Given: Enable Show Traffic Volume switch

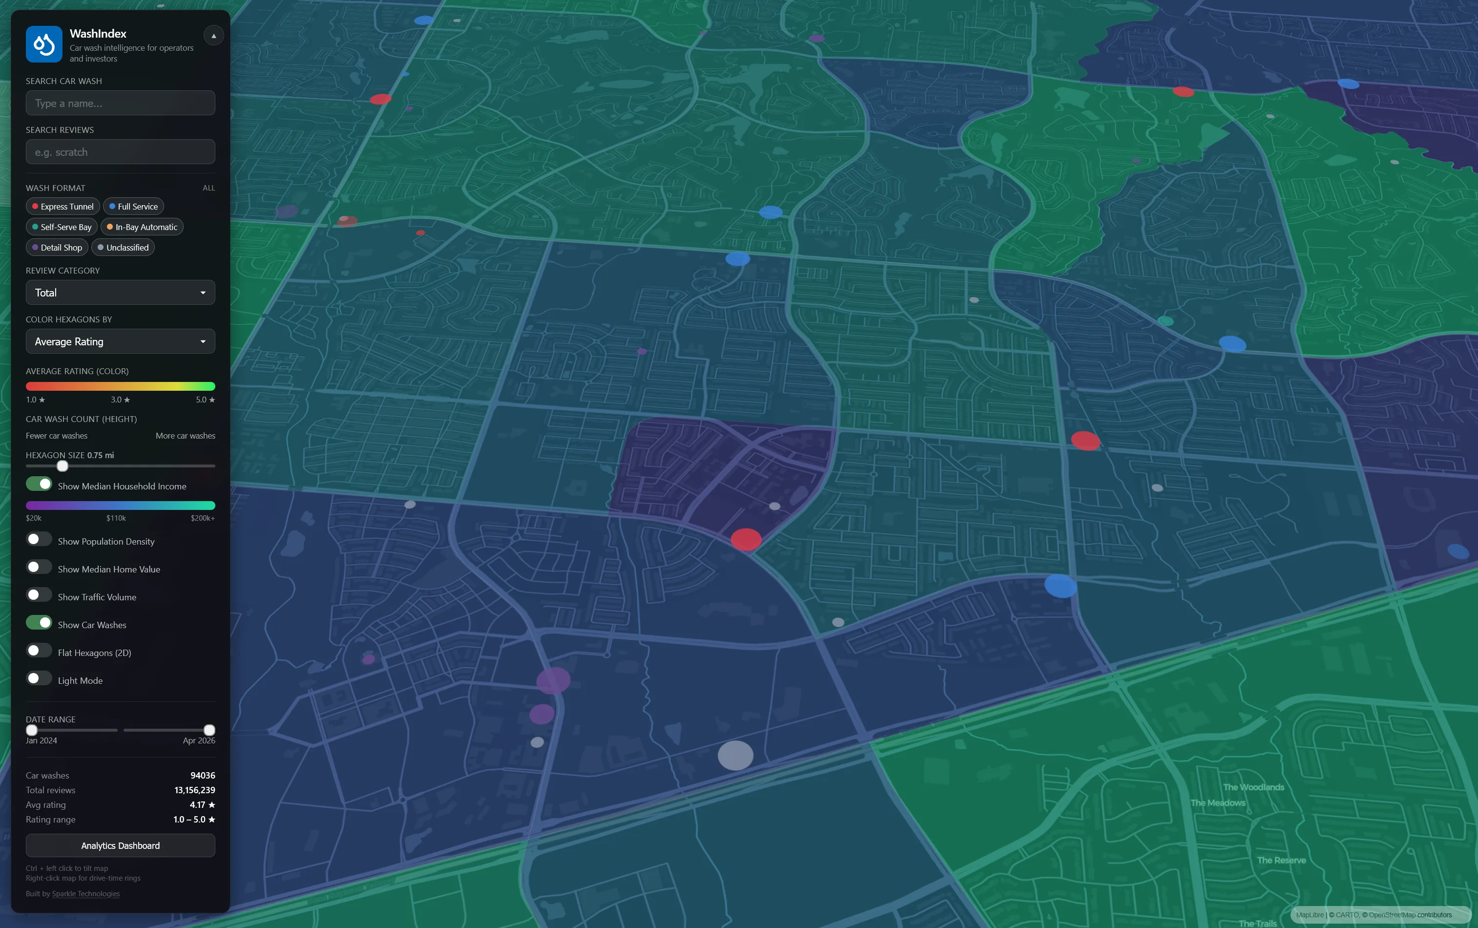Looking at the screenshot, I should point(39,594).
